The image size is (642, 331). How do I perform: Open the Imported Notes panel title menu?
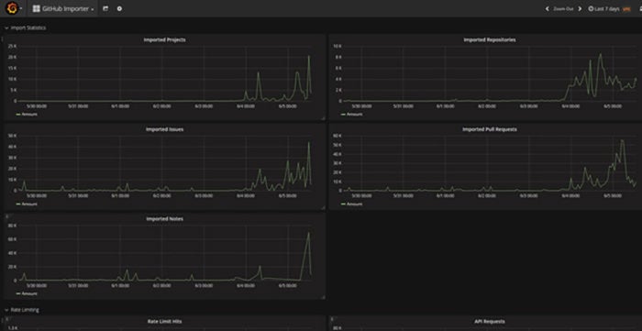(x=164, y=219)
